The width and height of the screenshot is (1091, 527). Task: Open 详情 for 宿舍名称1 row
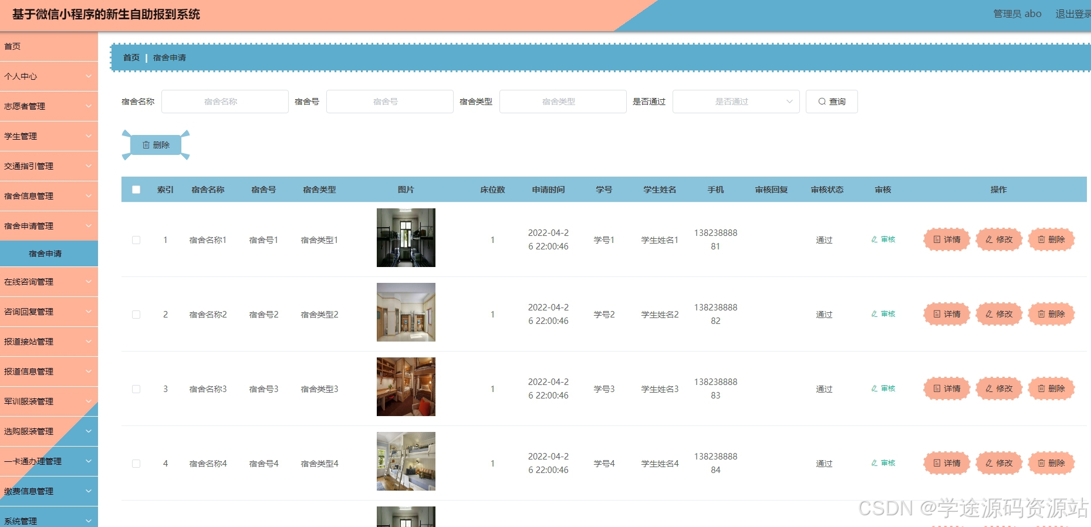[x=947, y=239]
